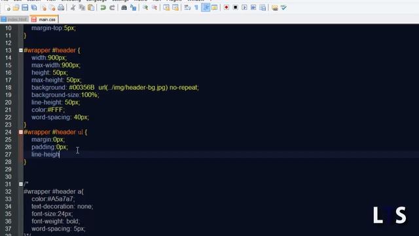Viewport: 419px width, 236px height.
Task: Select the main.css tab
Action: click(x=44, y=19)
